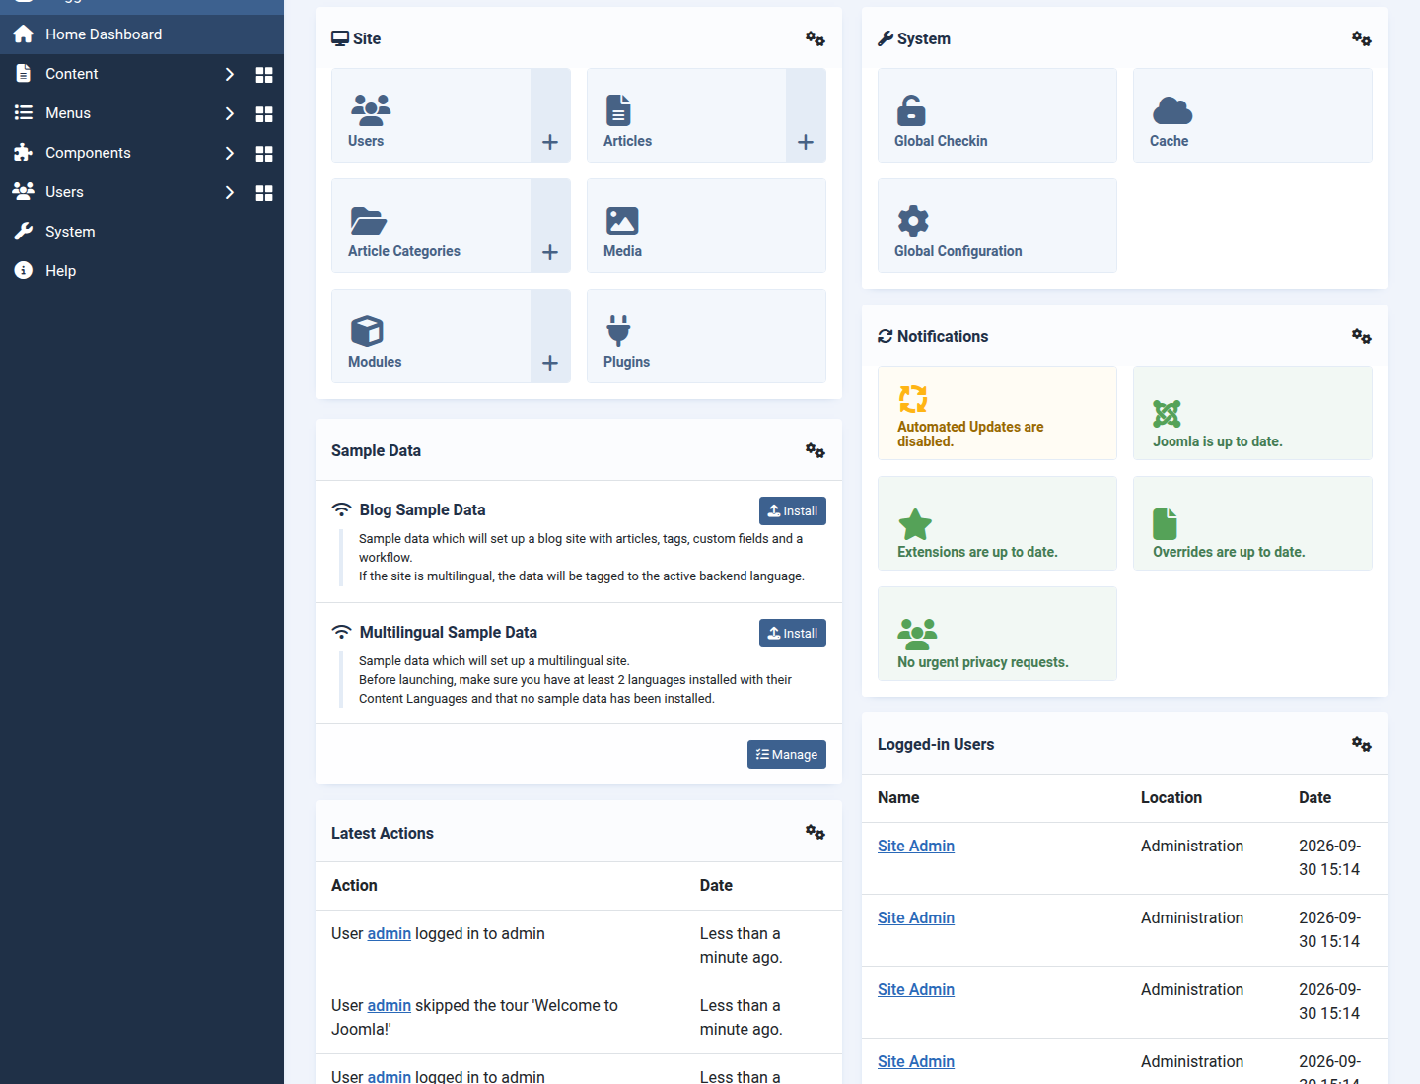Open System in sidebar menu

[142, 232]
